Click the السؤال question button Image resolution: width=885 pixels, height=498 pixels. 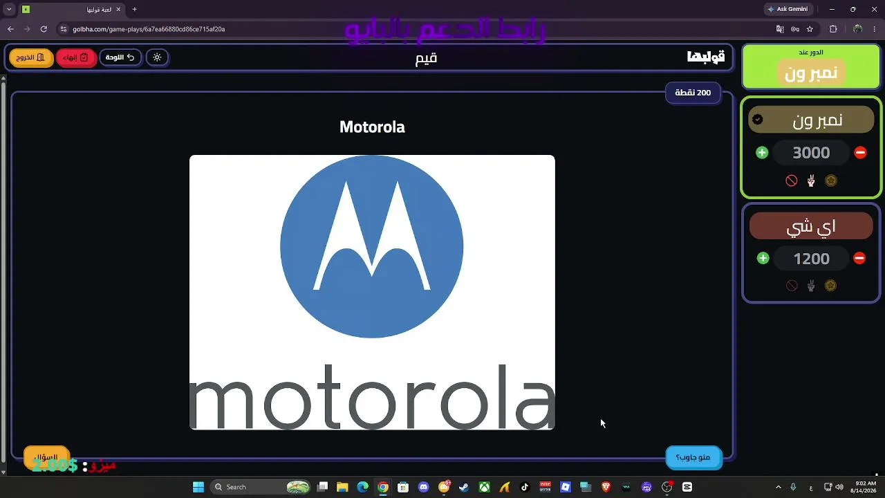pos(46,457)
